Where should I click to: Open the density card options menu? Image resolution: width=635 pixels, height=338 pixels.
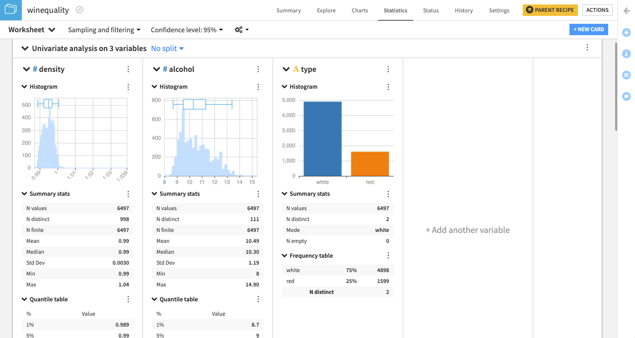(x=128, y=69)
